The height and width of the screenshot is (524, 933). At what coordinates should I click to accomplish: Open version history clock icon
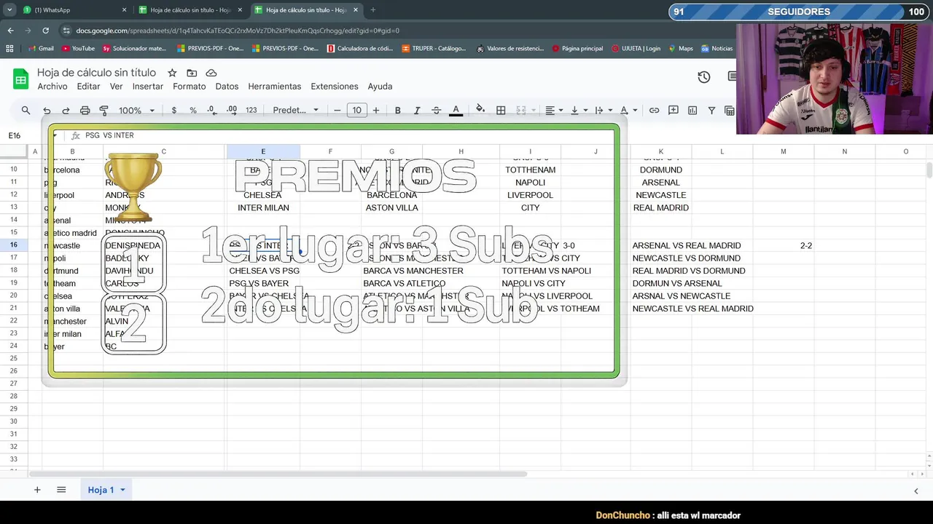pyautogui.click(x=703, y=77)
